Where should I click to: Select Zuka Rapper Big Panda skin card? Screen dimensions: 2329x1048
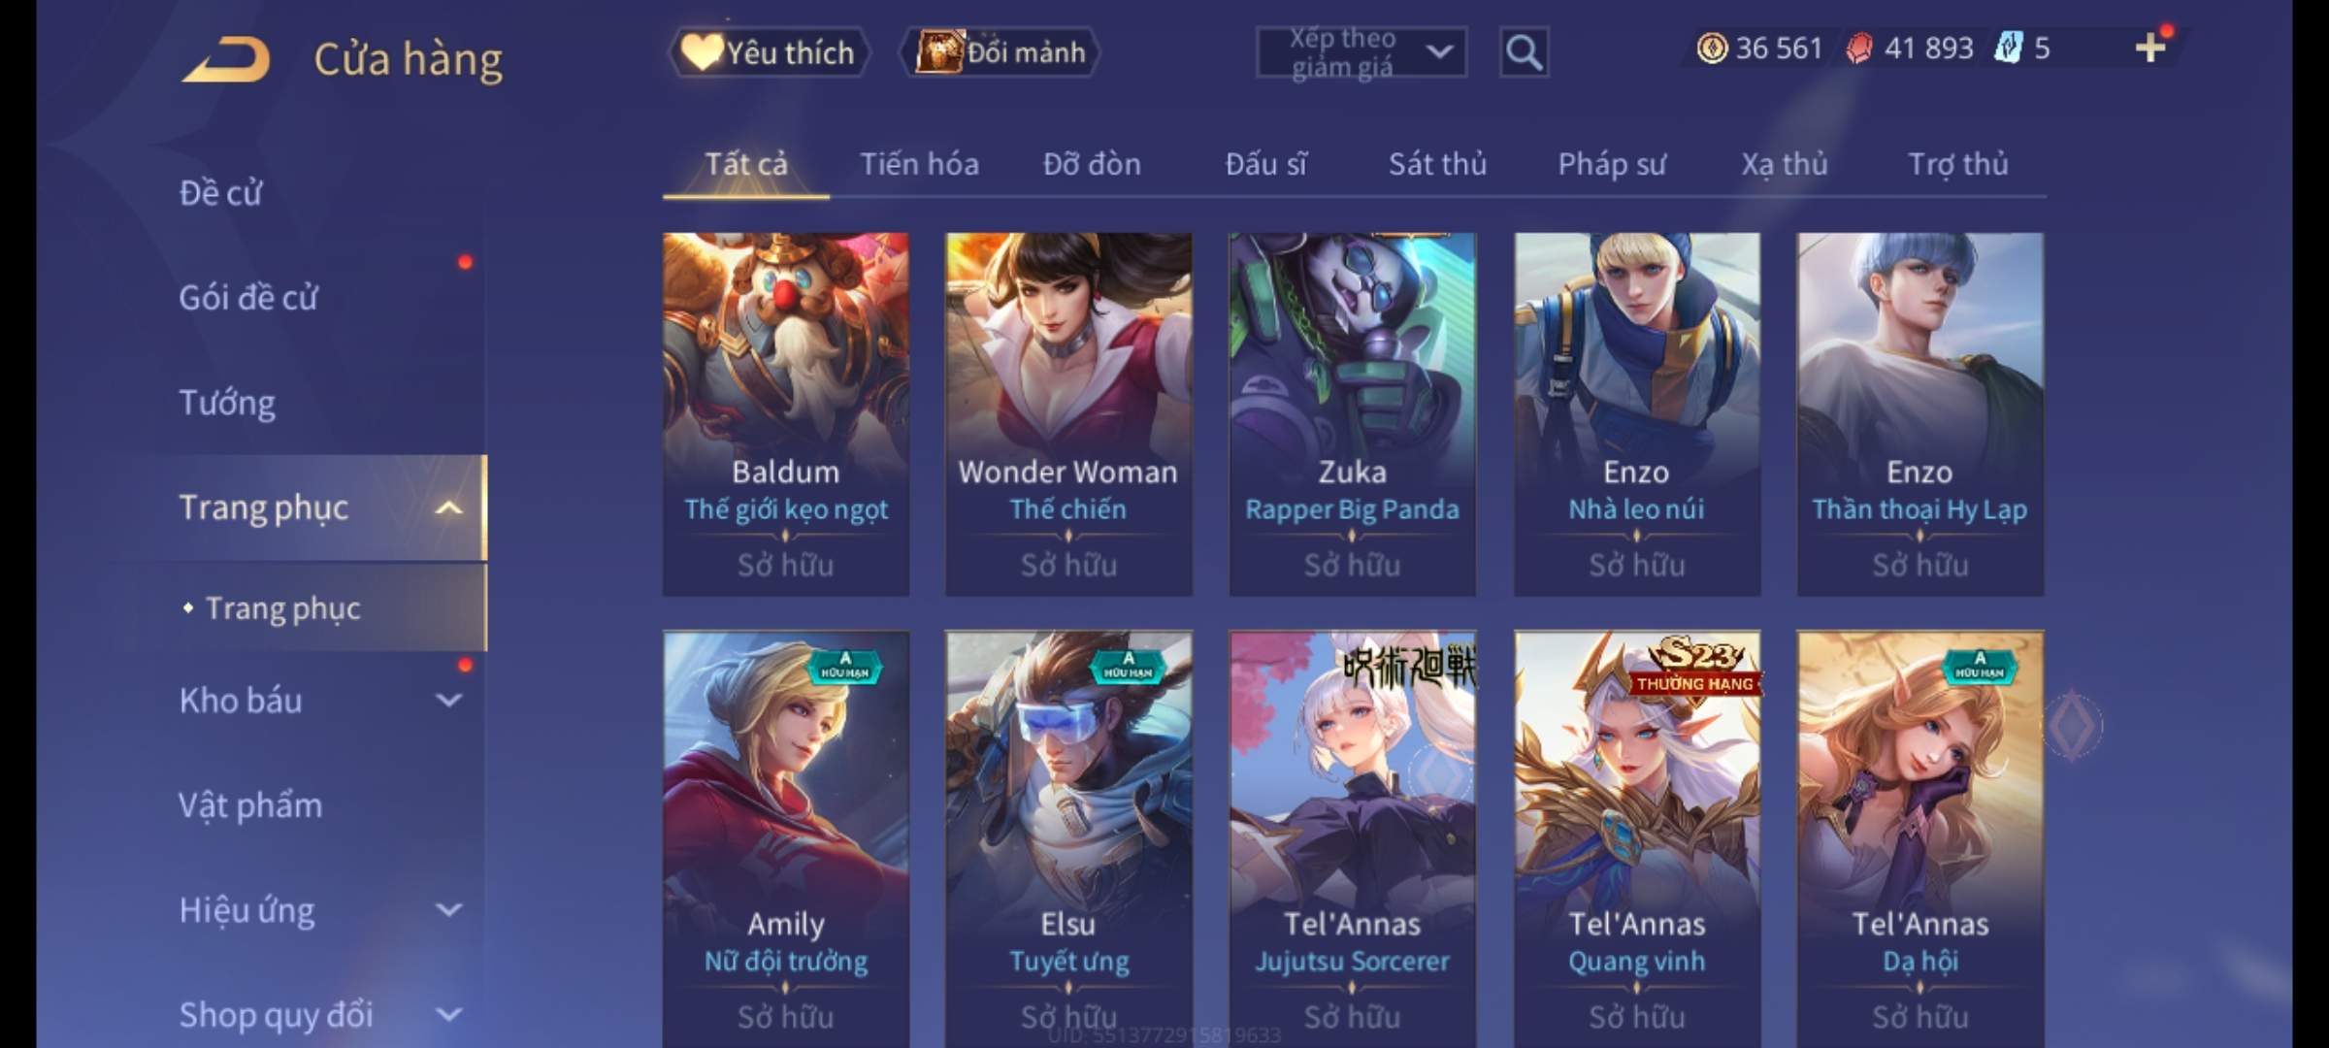(1352, 414)
